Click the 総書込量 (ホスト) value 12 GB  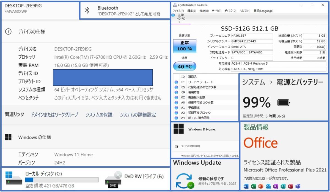[315, 41]
